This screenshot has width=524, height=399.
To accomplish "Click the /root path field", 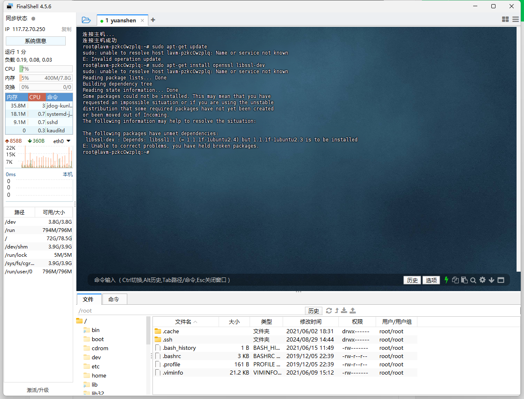I will (190, 311).
